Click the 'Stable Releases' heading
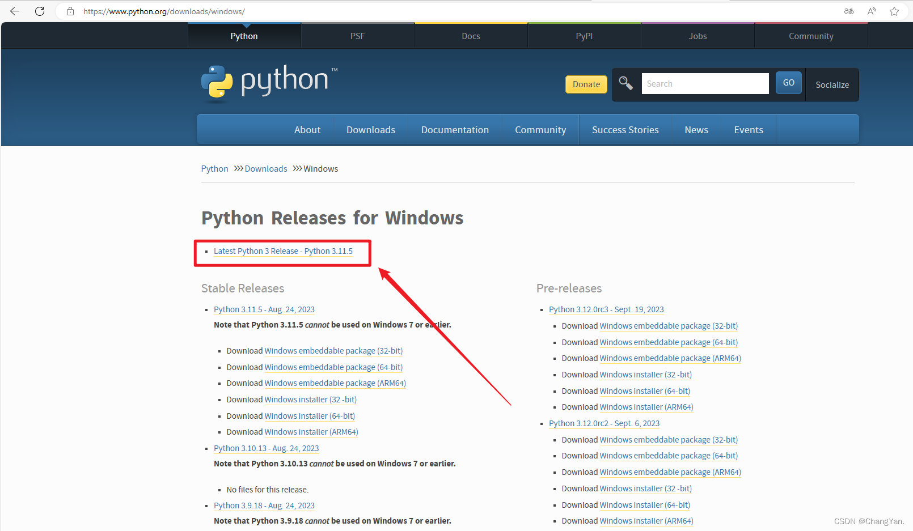913x531 pixels. pos(243,288)
